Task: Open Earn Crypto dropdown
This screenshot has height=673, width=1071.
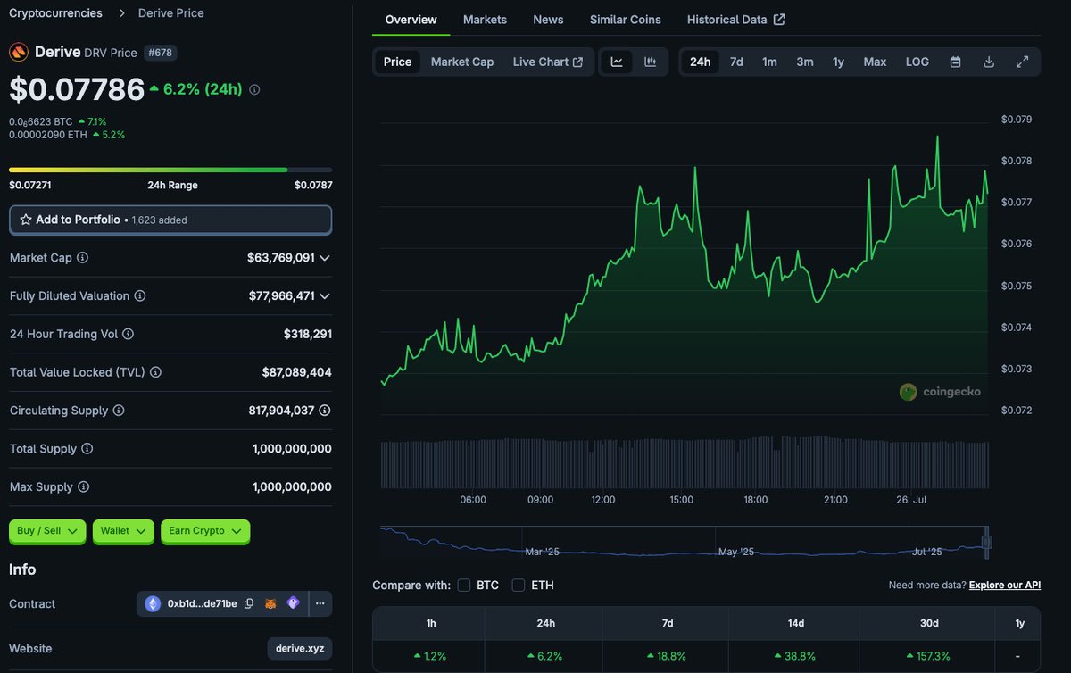Action: point(205,531)
